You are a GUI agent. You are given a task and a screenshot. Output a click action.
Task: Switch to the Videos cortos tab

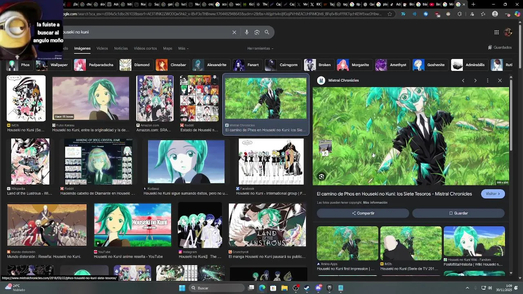tap(145, 48)
